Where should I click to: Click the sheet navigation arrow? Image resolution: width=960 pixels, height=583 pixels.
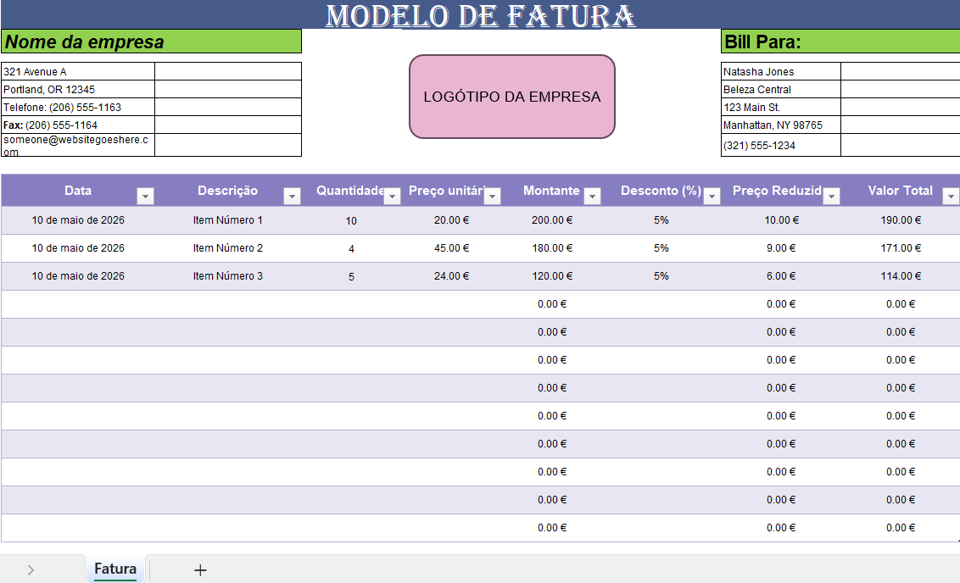tap(31, 569)
